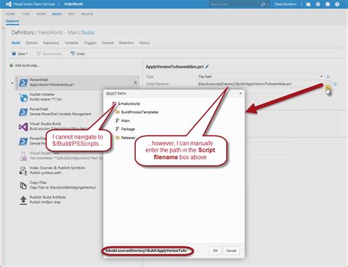The image size is (348, 267).
Task: Collapse the build steps expander triangle
Action: (x=12, y=83)
